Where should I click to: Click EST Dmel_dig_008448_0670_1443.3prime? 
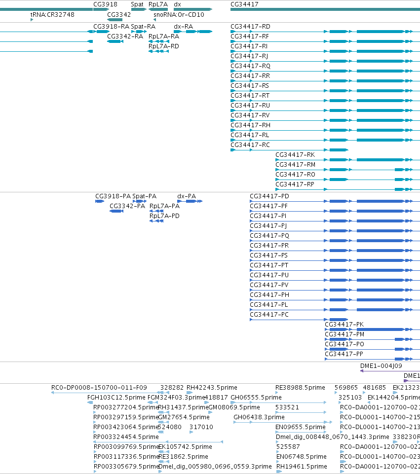(x=332, y=437)
